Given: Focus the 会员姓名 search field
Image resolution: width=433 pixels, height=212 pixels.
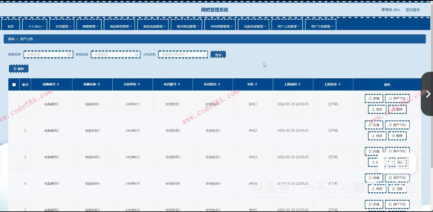Looking at the screenshot, I should 115,54.
